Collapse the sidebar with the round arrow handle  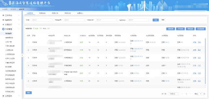click(x=22, y=55)
